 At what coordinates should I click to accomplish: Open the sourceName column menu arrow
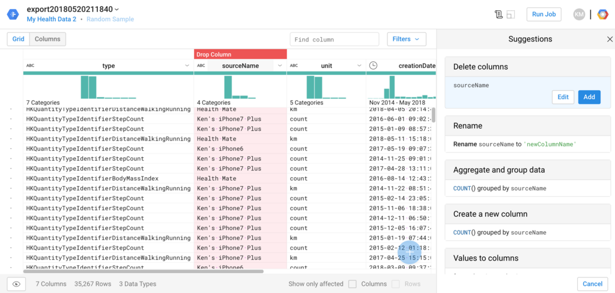[x=280, y=66]
